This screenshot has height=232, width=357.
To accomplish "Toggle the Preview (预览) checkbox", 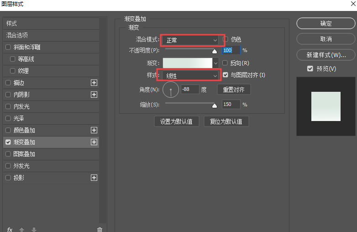I will tap(310, 69).
